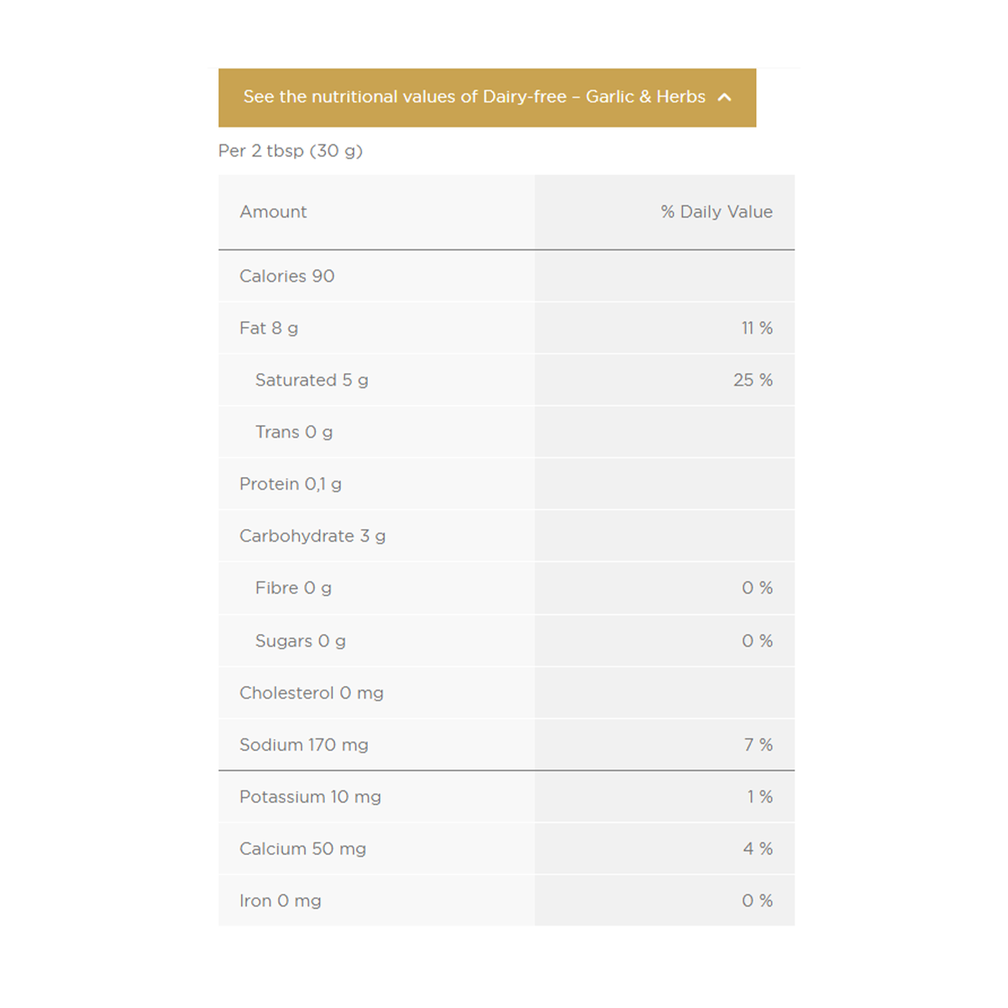Click the 25 % saturated daily value
1008x1008 pixels.
click(x=753, y=381)
